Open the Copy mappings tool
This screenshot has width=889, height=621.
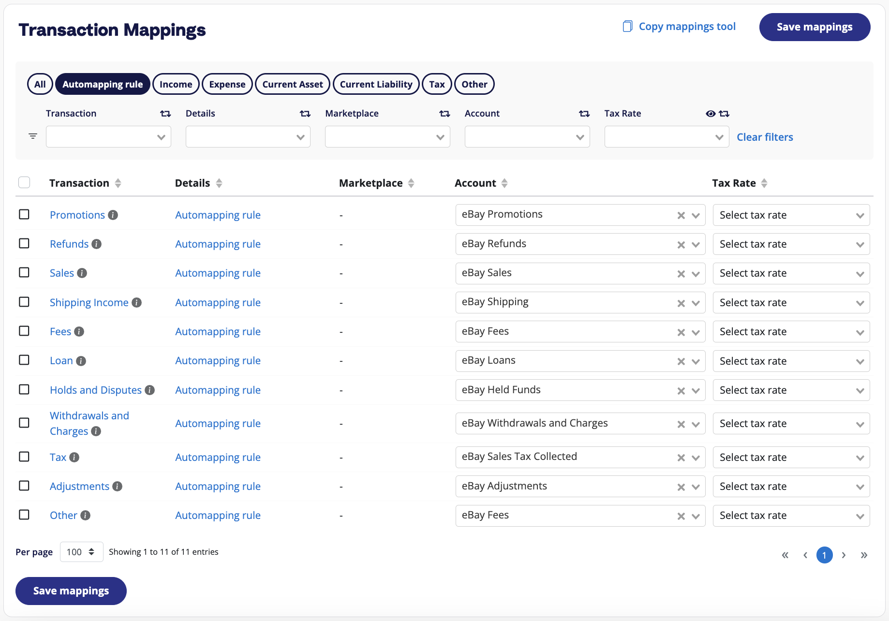pos(679,26)
